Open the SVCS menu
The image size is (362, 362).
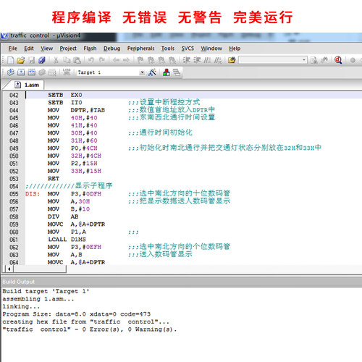[188, 49]
